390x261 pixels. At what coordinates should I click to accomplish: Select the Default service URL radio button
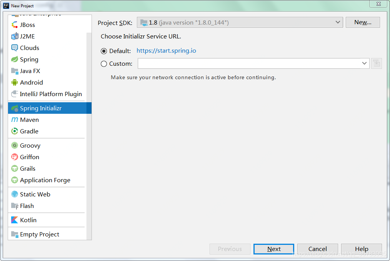click(104, 51)
